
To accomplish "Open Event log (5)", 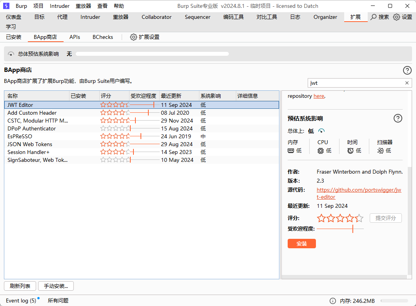I will 21,301.
